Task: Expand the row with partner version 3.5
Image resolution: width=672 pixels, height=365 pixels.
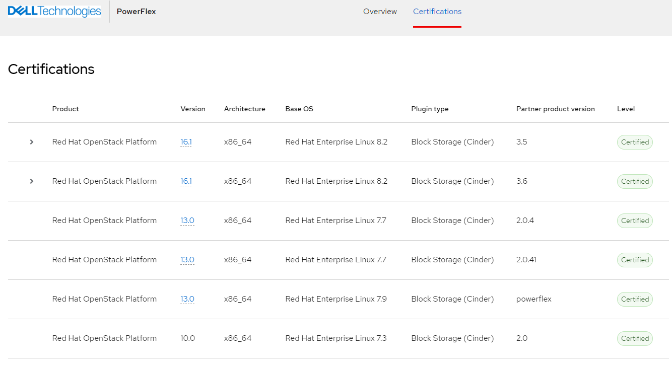Action: [x=31, y=142]
